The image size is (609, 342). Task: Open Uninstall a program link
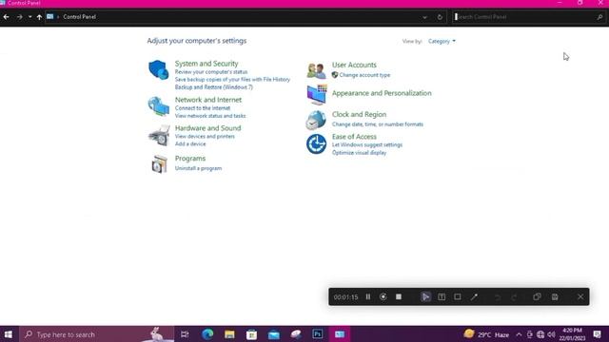[198, 168]
